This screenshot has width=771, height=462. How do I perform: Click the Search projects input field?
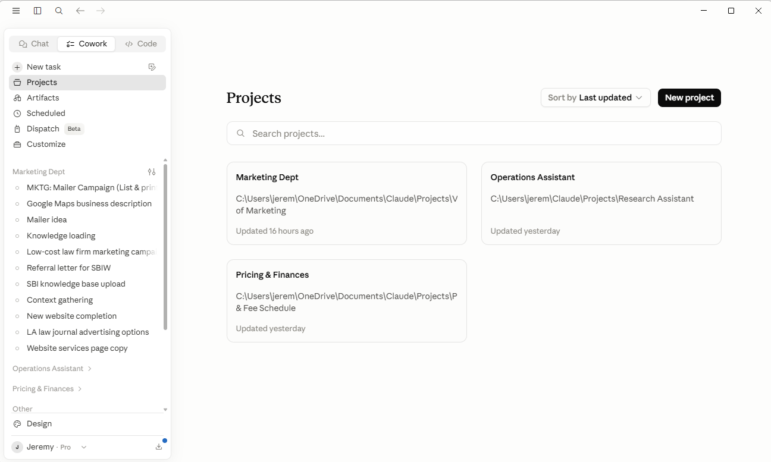coord(474,133)
